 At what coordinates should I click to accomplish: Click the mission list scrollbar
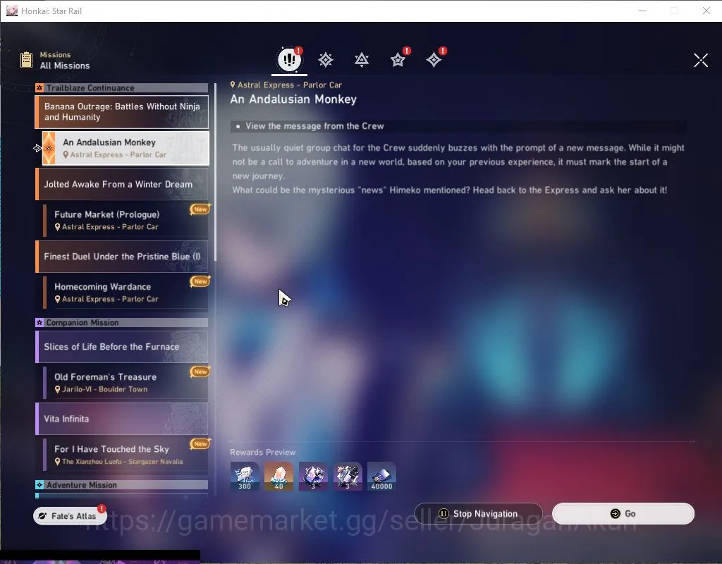[x=215, y=172]
